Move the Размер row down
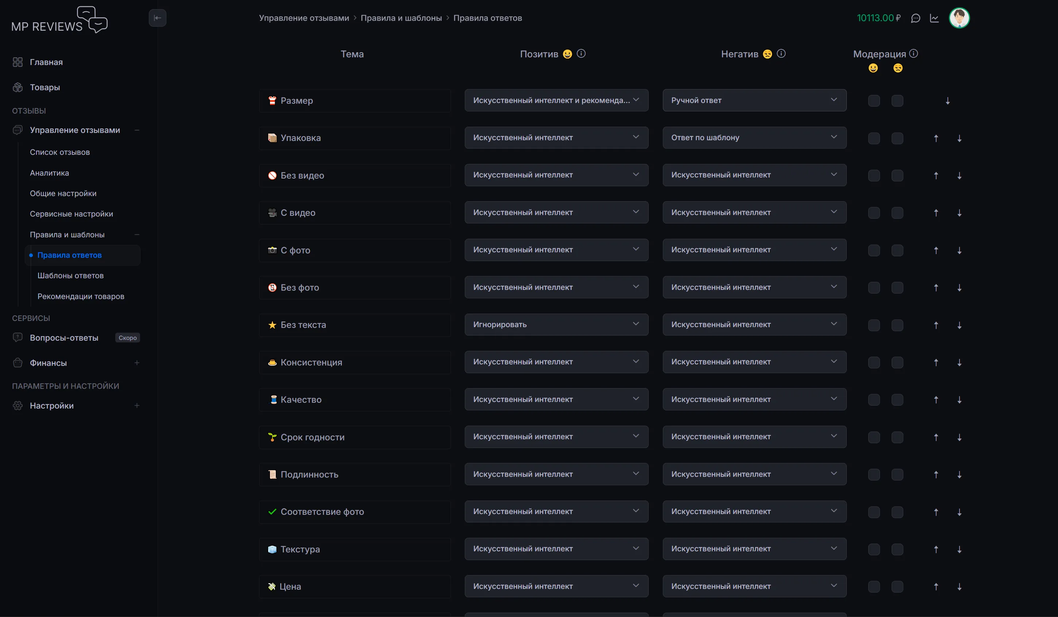 (947, 101)
